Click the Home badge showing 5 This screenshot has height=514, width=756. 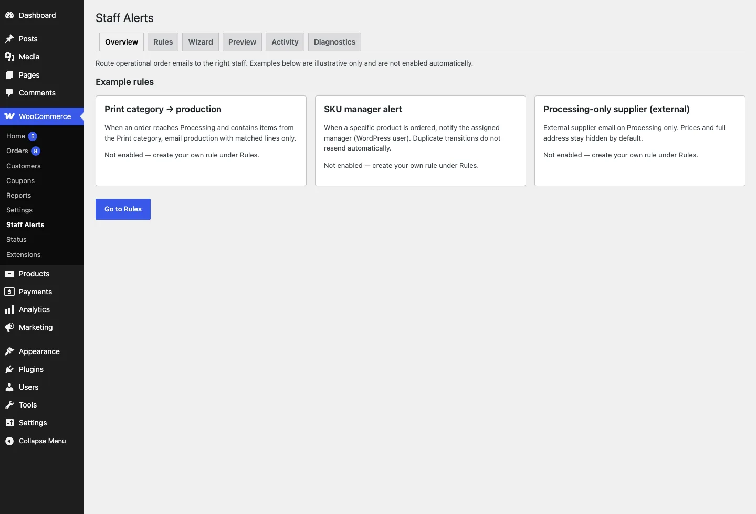(33, 136)
